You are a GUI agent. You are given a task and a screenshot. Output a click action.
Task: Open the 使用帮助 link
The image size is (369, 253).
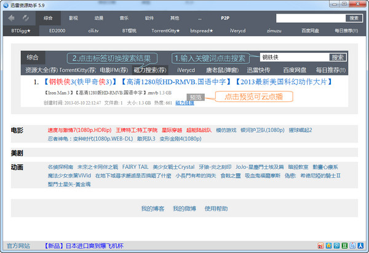(216, 209)
